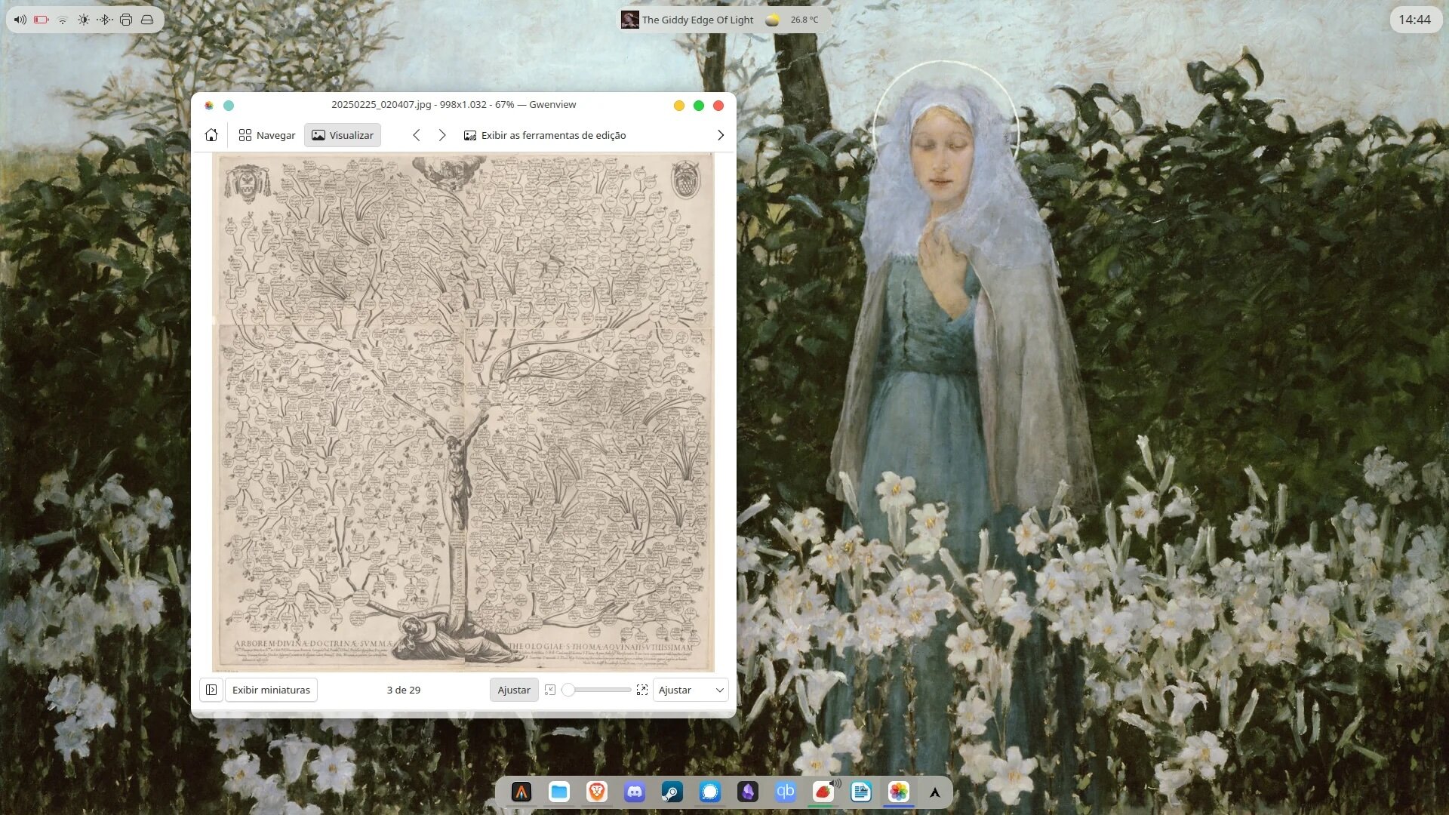Open the weather widget showing 26.8 °C
The width and height of the screenshot is (1449, 815).
793,20
